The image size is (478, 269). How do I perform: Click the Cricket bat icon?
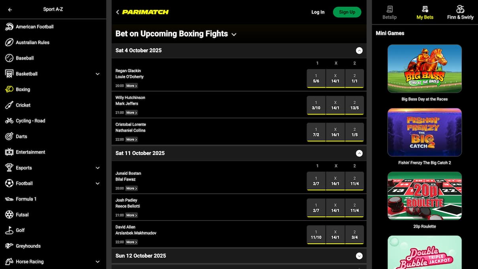coord(9,105)
